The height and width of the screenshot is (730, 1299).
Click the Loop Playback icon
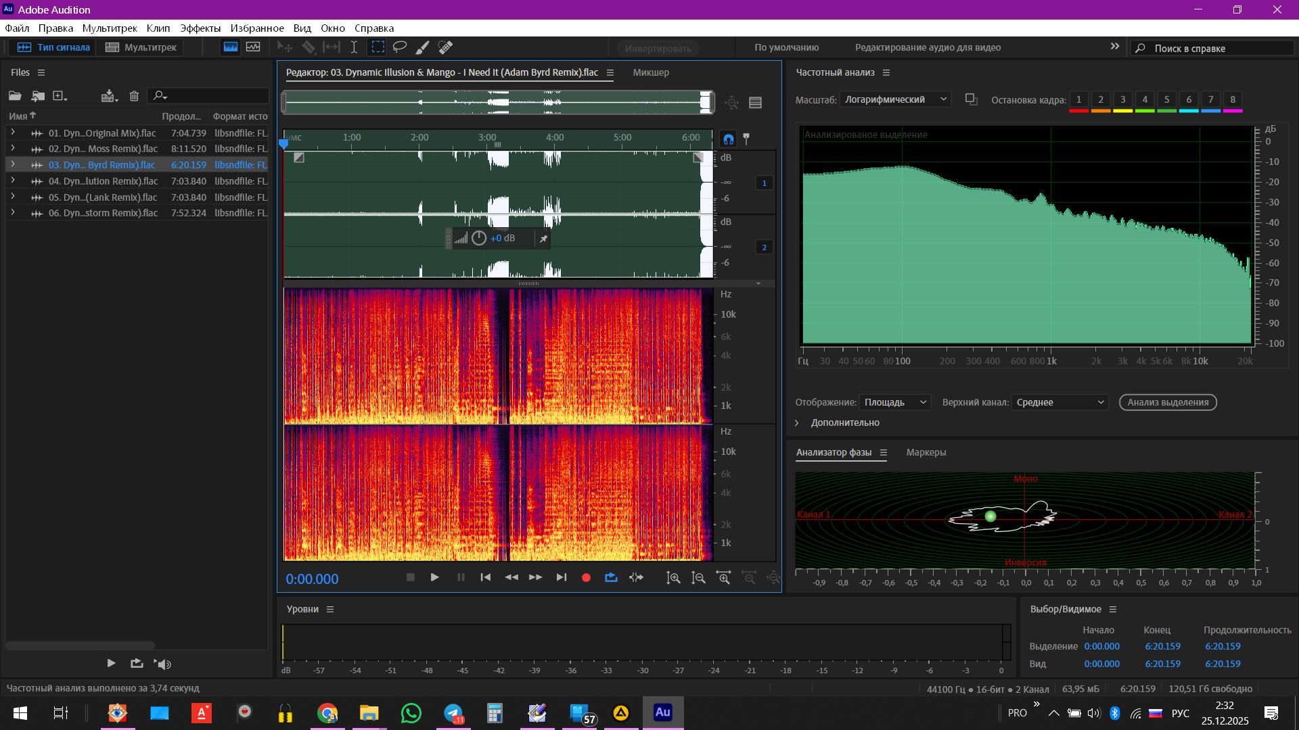click(x=611, y=578)
